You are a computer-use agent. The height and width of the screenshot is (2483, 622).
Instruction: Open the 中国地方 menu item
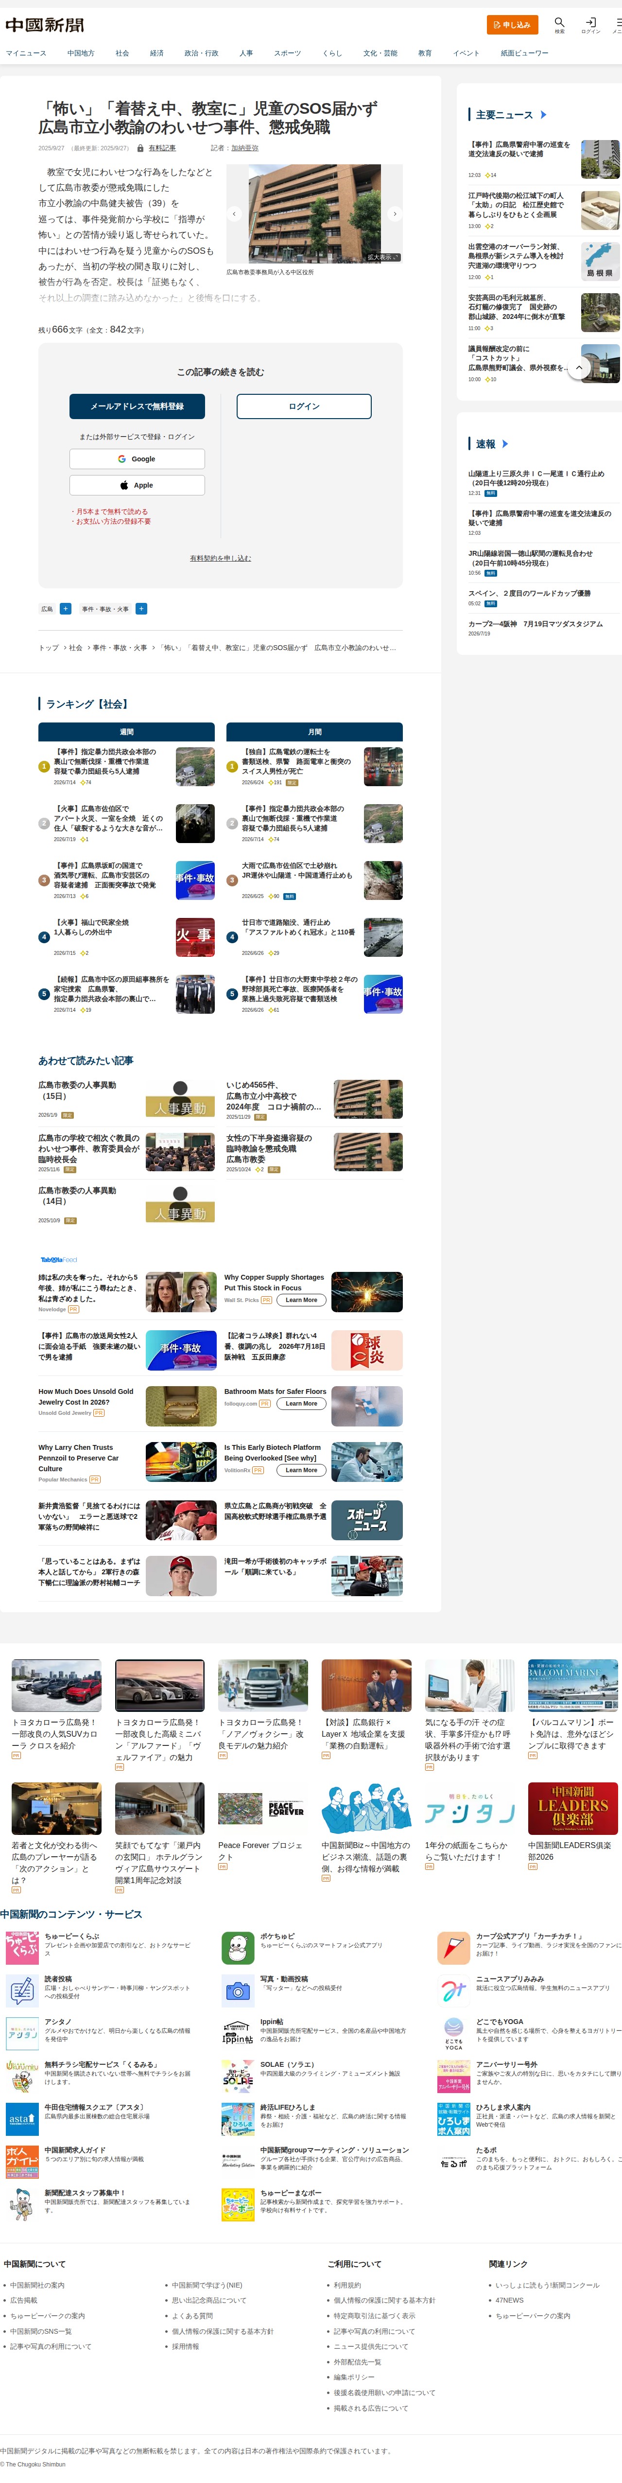point(81,53)
